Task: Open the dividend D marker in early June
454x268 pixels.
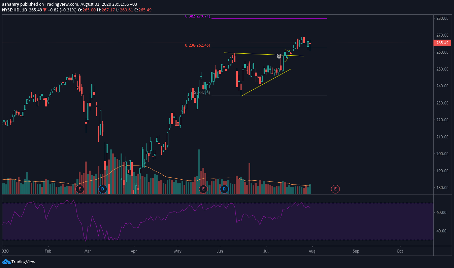Action: (x=225, y=189)
